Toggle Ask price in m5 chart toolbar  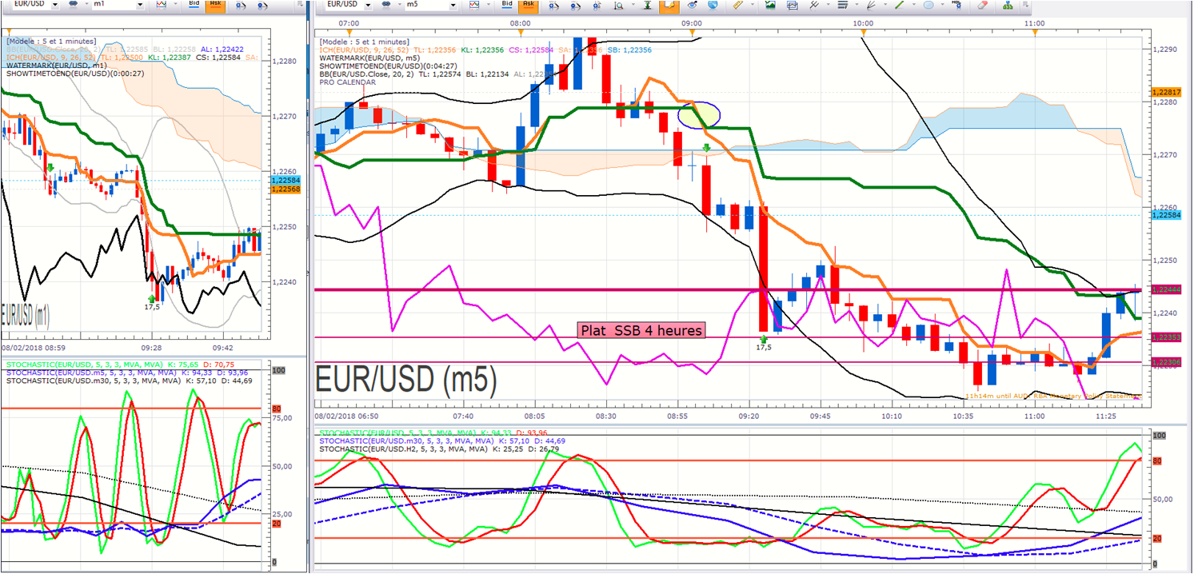point(529,5)
